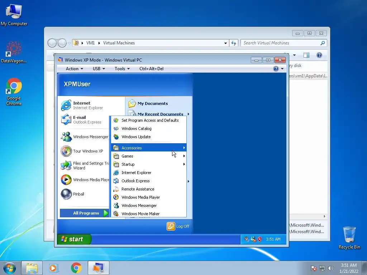This screenshot has height=275, width=367.
Task: Click All Programs button
Action: (85, 213)
